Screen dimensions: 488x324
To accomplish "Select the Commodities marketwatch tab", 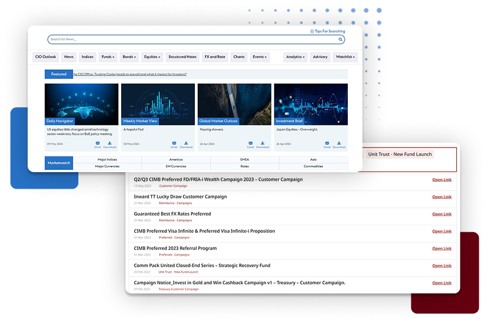I will (x=313, y=167).
